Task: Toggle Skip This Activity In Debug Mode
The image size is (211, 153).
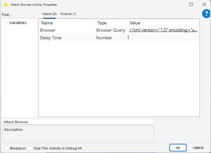Action: [30, 148]
